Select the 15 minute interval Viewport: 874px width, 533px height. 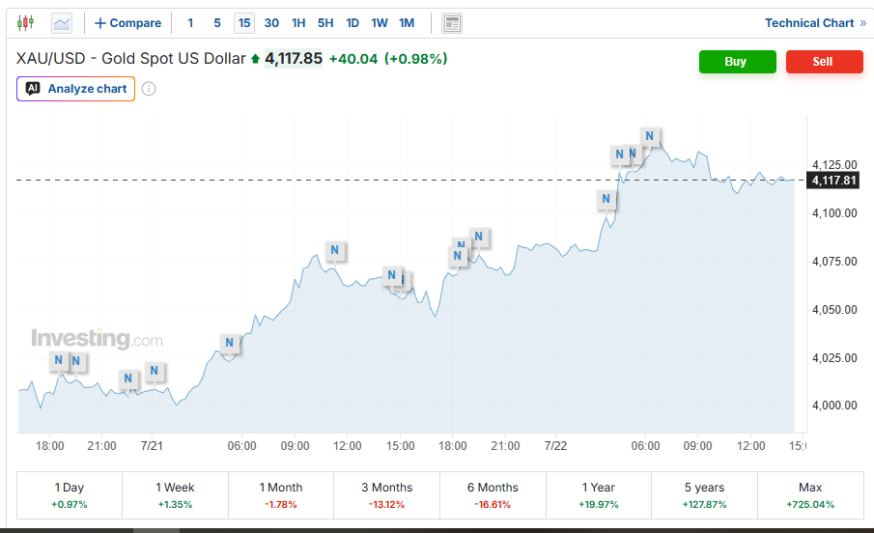click(244, 23)
